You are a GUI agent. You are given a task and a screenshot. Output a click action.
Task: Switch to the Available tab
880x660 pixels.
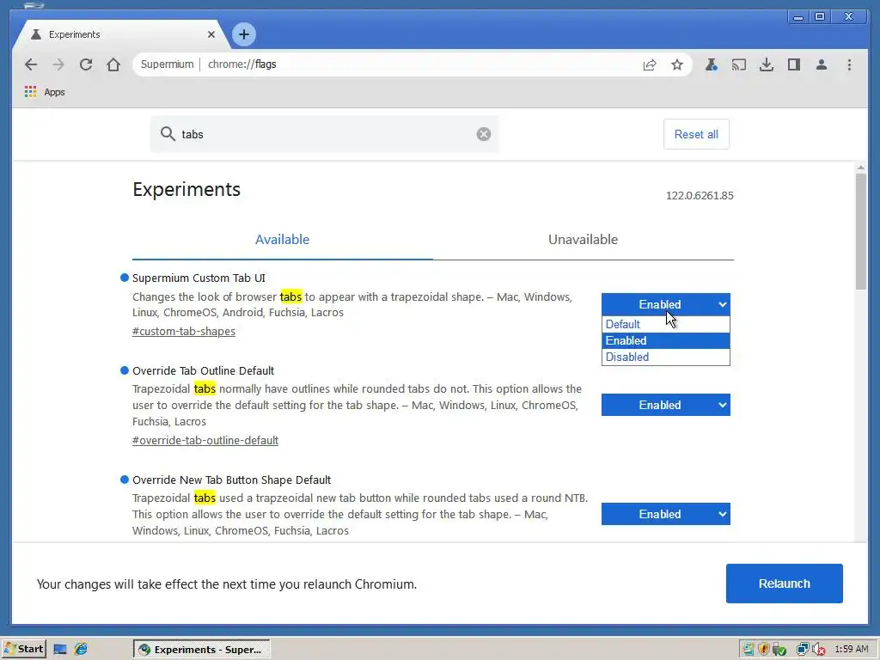282,240
